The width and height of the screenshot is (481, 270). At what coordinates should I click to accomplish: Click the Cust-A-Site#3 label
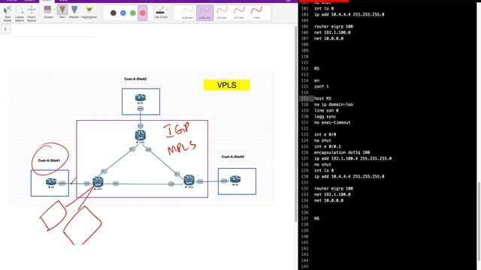point(233,157)
